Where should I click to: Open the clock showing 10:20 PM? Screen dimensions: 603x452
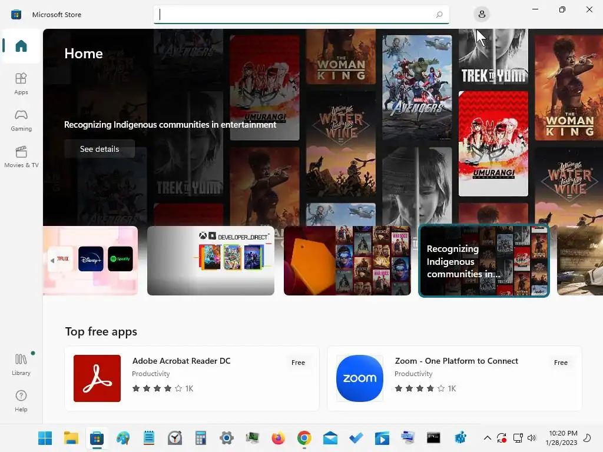(x=561, y=438)
